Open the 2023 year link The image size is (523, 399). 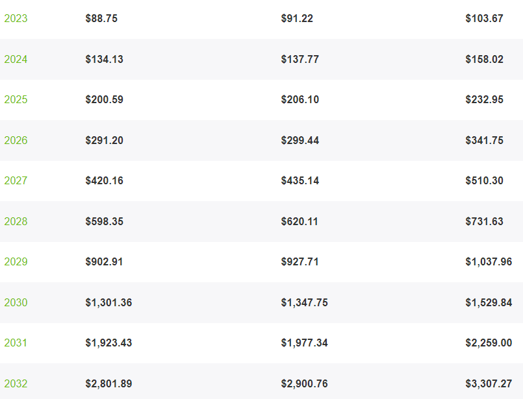16,18
